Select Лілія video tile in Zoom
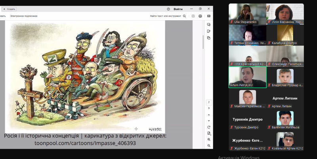317x159 pixels. coord(285,14)
